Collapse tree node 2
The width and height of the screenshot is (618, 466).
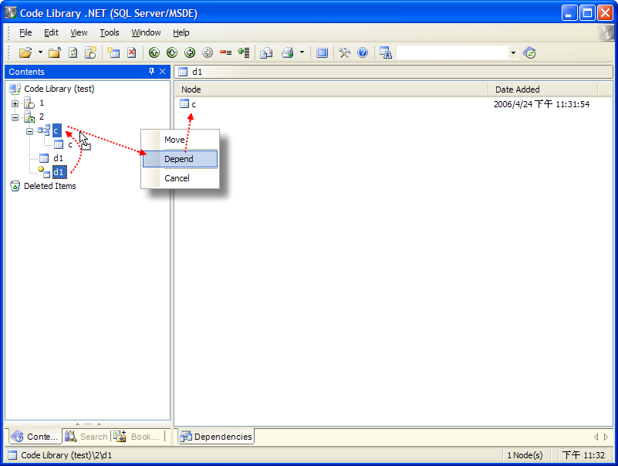15,117
